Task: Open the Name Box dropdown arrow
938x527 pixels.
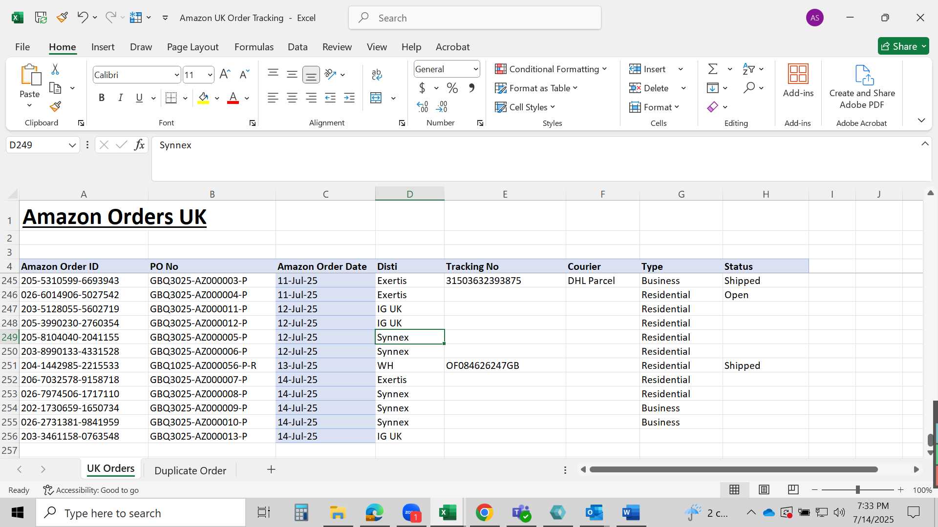Action: 72,145
